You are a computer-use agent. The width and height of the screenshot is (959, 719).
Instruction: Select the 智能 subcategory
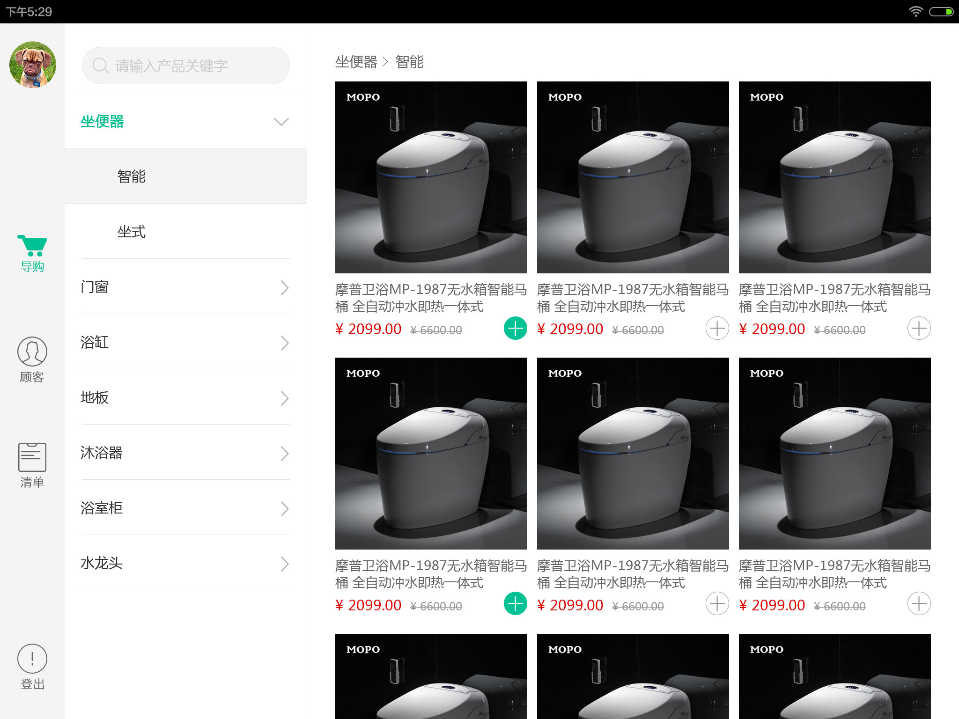[185, 176]
